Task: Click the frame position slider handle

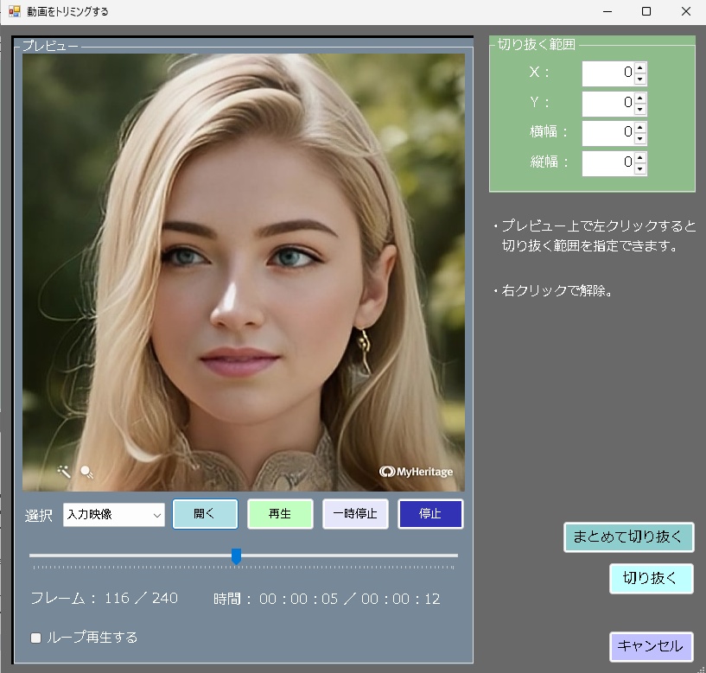Action: click(x=235, y=557)
